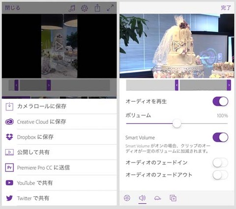Screen dimensions: 236x209
Task: Click the ボリューム slider knob
Action: pos(177,124)
